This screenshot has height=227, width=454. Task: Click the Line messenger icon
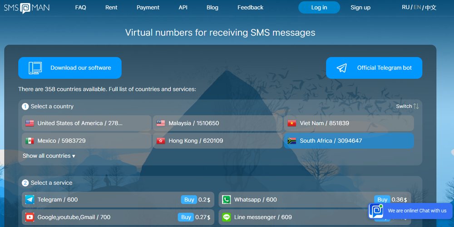[x=227, y=217]
